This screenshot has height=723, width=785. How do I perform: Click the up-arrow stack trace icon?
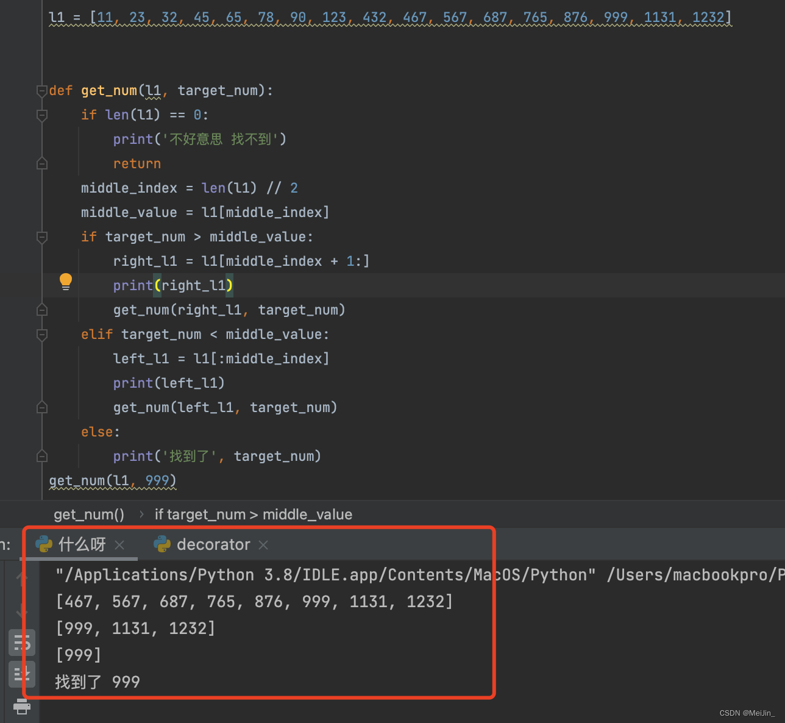tap(21, 577)
